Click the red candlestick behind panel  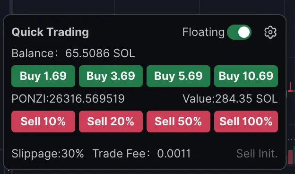pyautogui.click(x=291, y=88)
